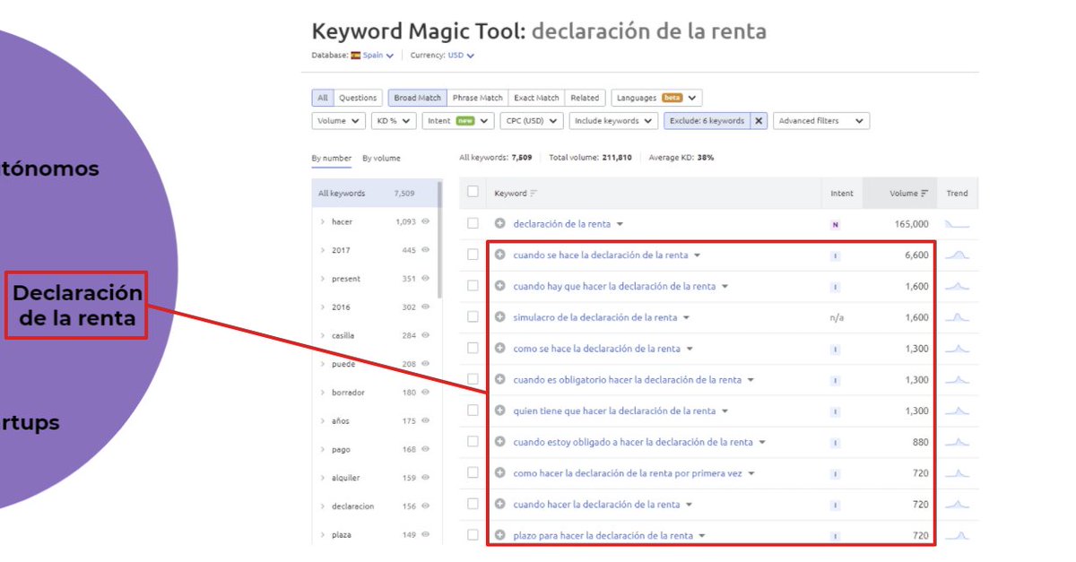Click intent badge N for 'declaración de la renta'
The width and height of the screenshot is (1076, 562).
(x=835, y=225)
